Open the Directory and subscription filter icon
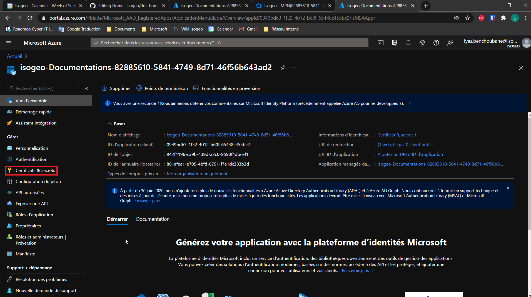The image size is (531, 297). pyautogui.click(x=395, y=43)
